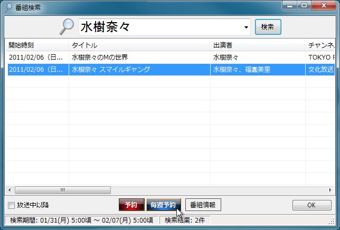Screen dimensions: 340x230
Task: Click horizontal scrollbar right arrow
Action: click(330, 190)
